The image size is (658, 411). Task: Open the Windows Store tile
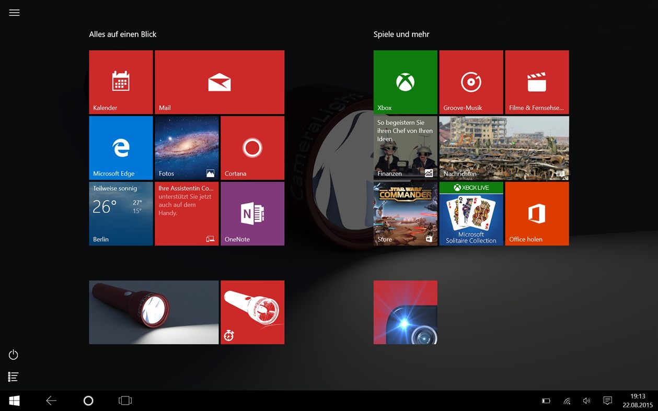point(405,213)
